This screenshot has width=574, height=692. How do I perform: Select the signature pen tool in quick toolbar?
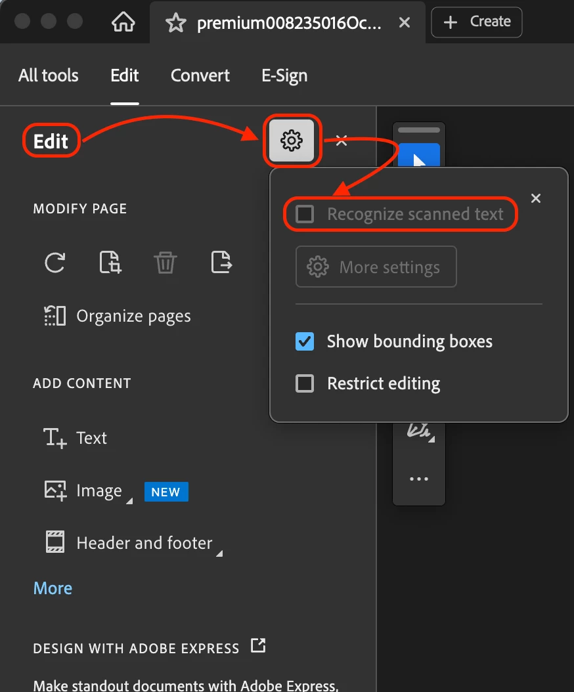(x=419, y=431)
